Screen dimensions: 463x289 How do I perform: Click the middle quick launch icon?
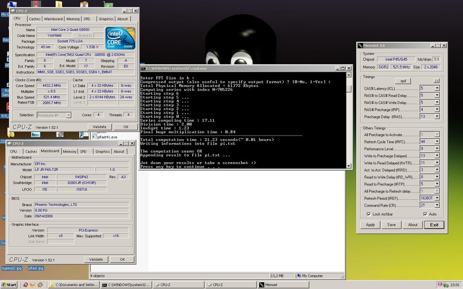coord(33,285)
